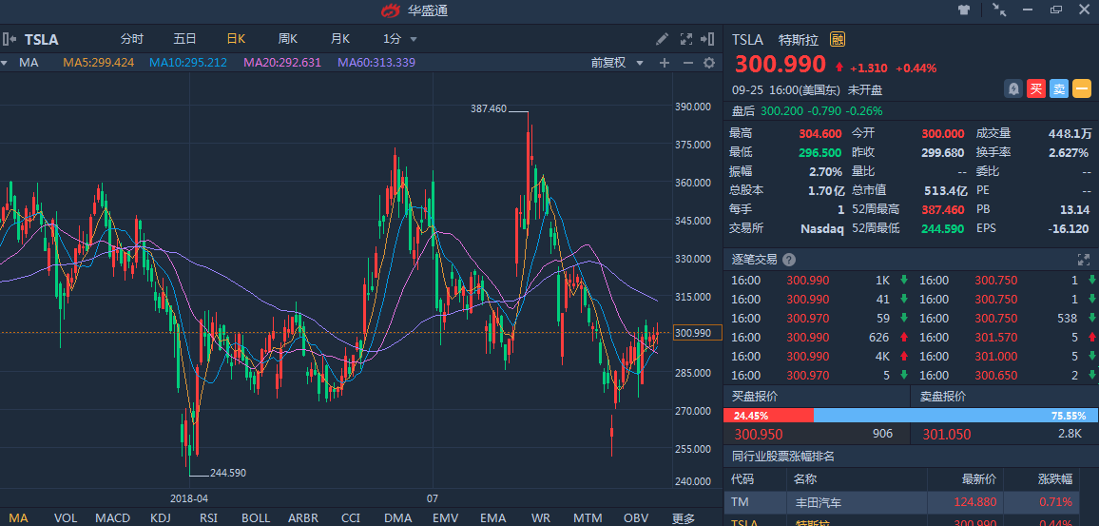Viewport: 1099px width, 526px height.
Task: Toggle the left sidebar panel beside TSLA
Action: coord(9,39)
